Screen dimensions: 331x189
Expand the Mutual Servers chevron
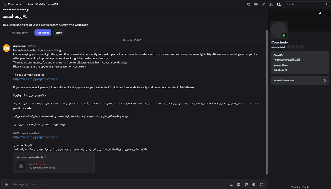pos(325,80)
